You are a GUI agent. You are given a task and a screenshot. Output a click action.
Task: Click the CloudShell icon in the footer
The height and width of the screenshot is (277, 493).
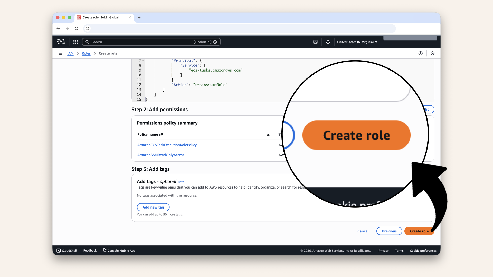pyautogui.click(x=59, y=250)
